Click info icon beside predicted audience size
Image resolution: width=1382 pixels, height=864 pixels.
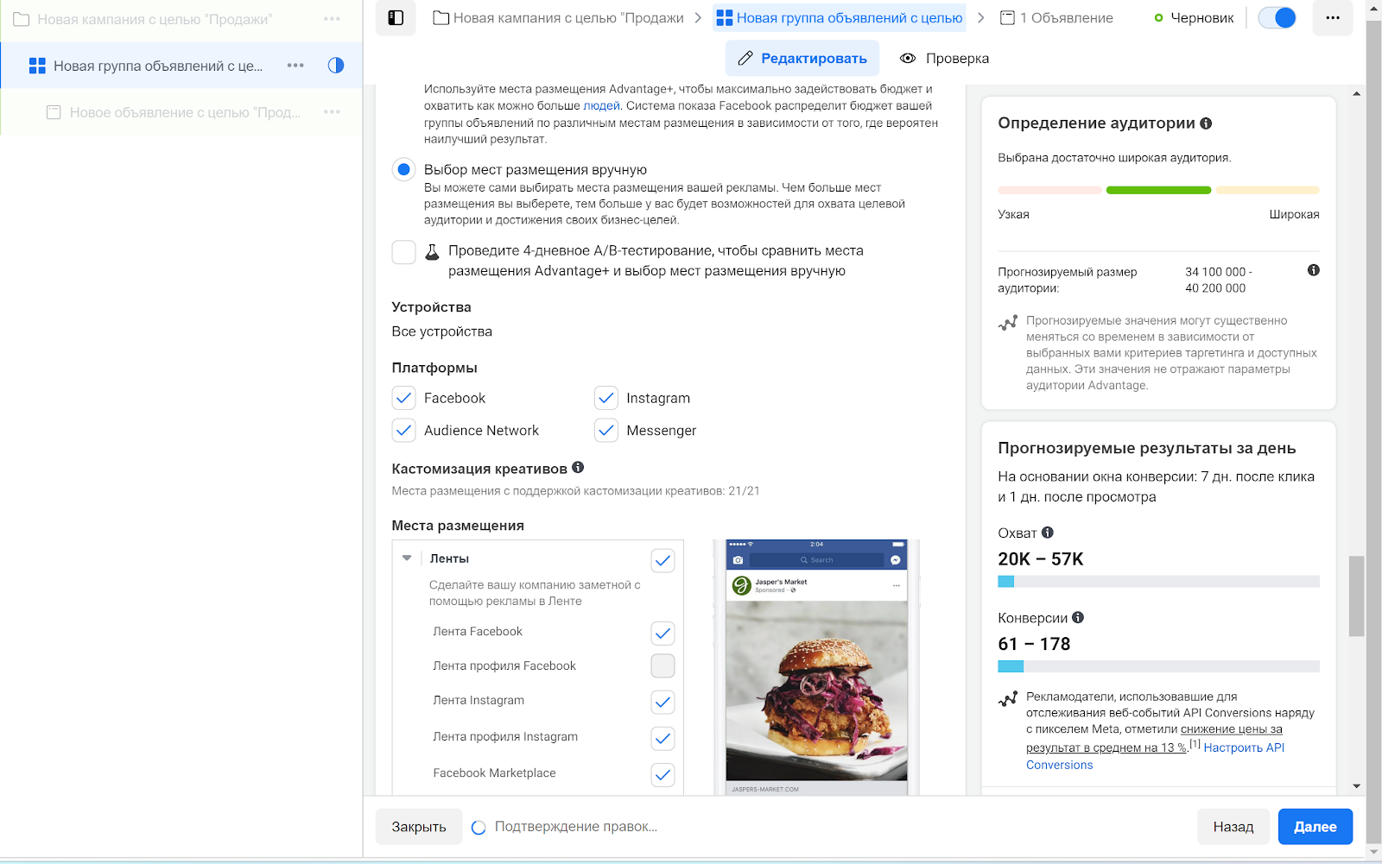1314,270
